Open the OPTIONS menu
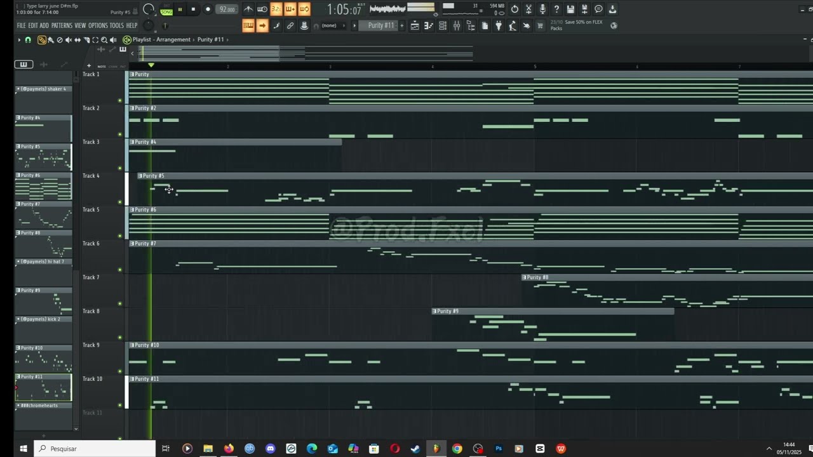The height and width of the screenshot is (457, 813). click(98, 25)
